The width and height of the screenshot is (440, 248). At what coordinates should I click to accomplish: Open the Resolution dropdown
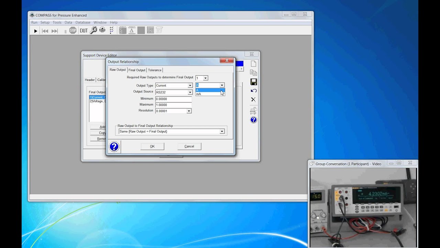coord(189,111)
